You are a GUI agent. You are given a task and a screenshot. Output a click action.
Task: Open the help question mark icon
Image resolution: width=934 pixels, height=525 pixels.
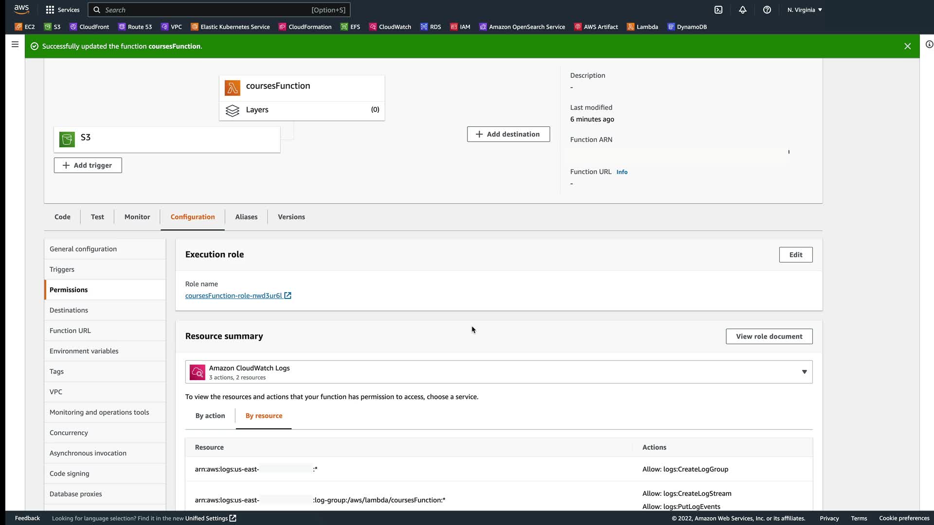[767, 10]
